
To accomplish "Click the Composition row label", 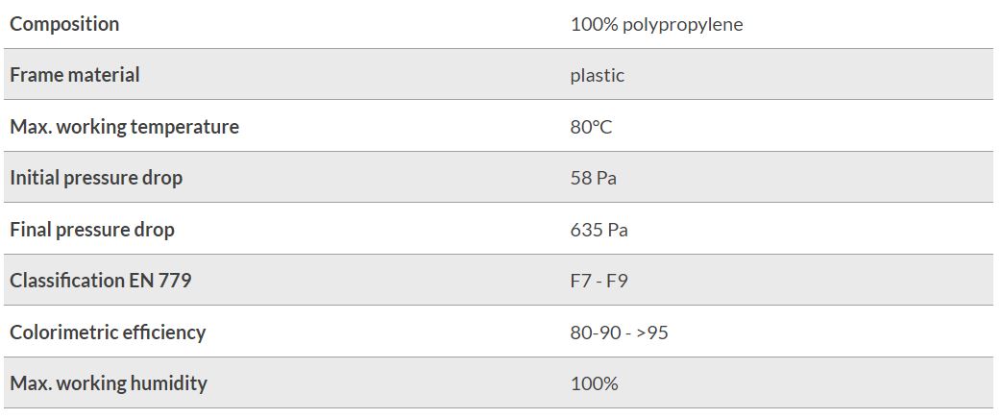I will 64,24.
